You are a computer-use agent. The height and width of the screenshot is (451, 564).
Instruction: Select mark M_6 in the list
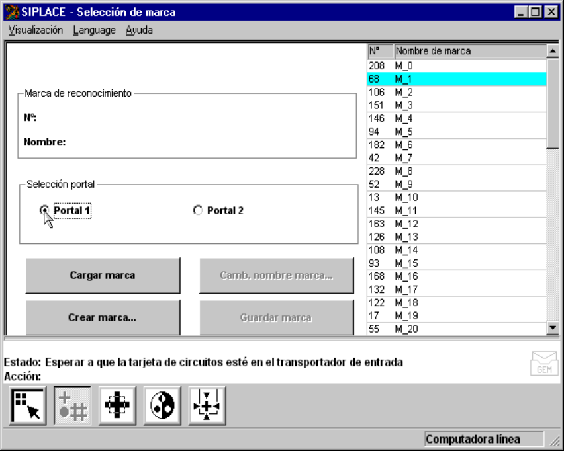pyautogui.click(x=457, y=145)
